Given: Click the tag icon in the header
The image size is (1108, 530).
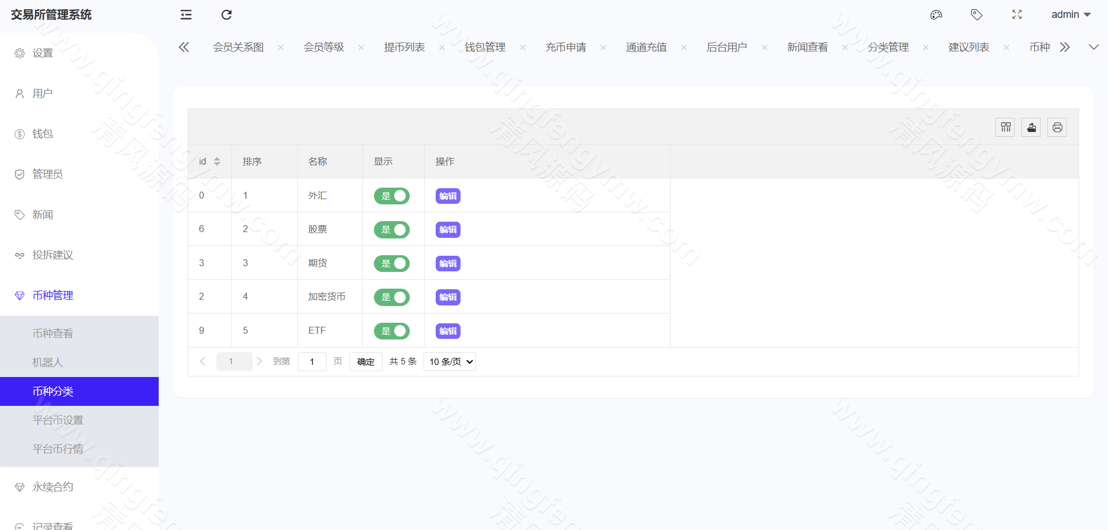Looking at the screenshot, I should 976,14.
